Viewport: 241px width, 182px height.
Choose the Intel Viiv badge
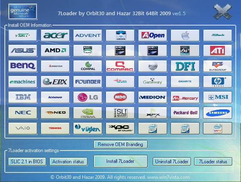(x=217, y=128)
